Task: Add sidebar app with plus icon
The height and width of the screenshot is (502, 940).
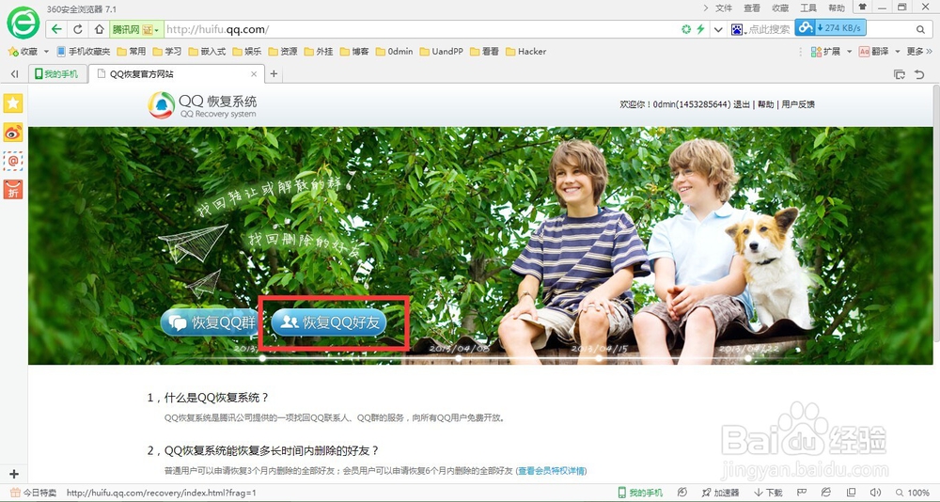Action: tap(14, 474)
